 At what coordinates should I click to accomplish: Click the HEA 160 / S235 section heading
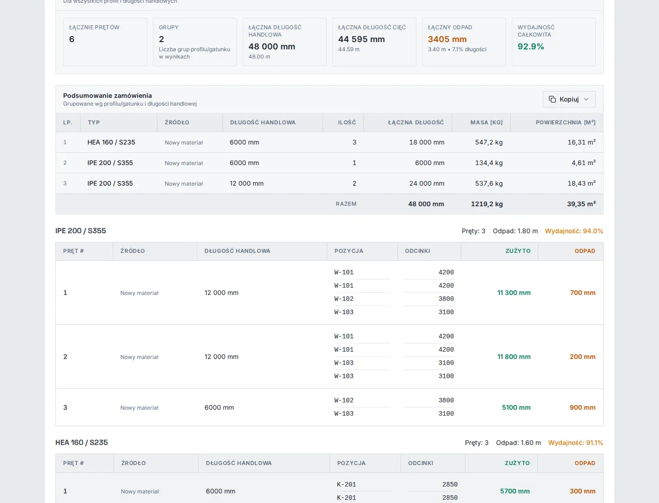81,443
